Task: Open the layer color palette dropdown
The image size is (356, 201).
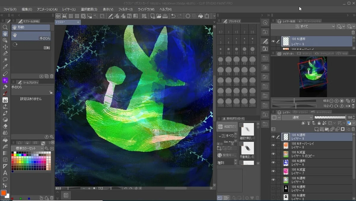Action: tap(276, 117)
